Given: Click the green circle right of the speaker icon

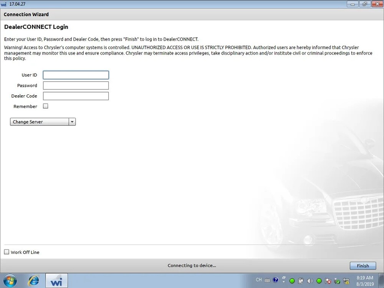Looking at the screenshot, I should click(319, 281).
